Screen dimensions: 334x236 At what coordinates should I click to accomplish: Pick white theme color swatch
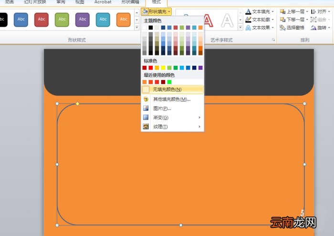pos(145,28)
